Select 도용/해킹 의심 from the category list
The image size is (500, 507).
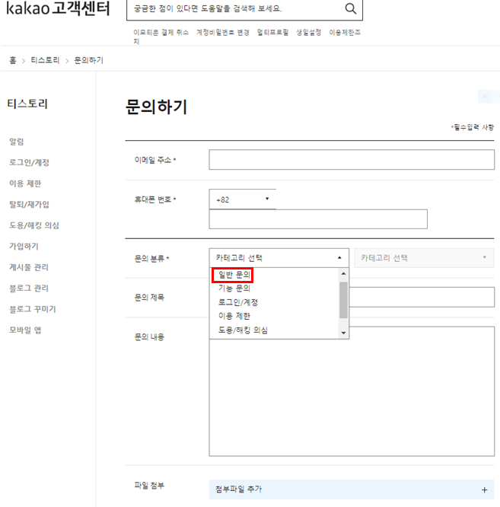click(x=243, y=330)
